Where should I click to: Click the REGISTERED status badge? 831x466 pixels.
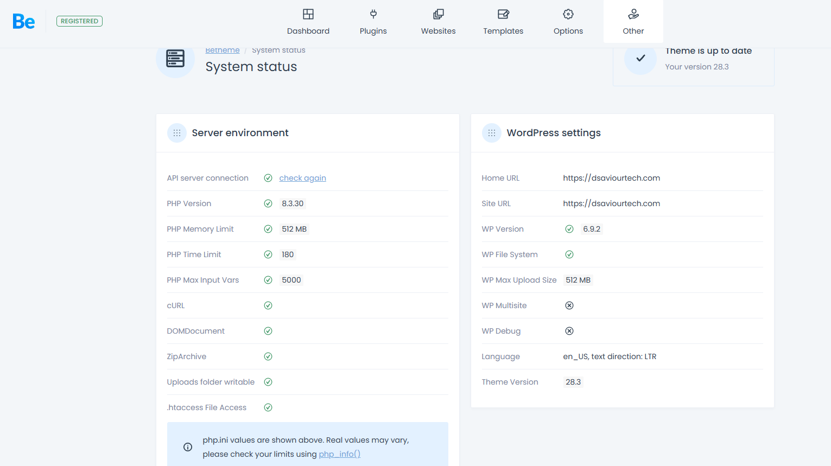click(x=79, y=21)
